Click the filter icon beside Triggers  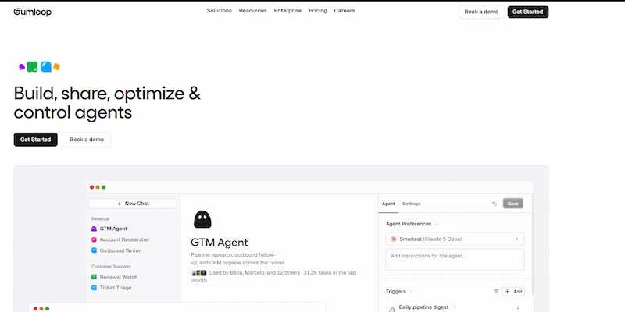[x=496, y=291]
